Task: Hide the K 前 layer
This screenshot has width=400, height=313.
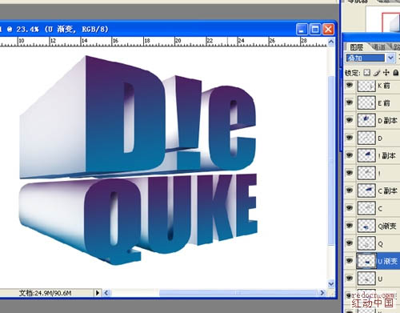Action: 350,86
